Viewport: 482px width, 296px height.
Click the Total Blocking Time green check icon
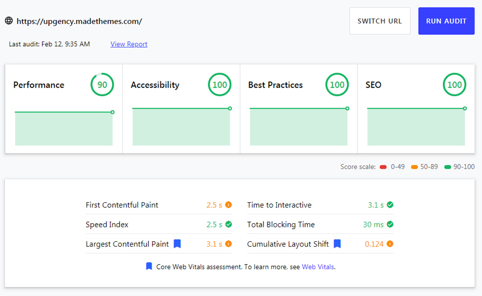390,224
